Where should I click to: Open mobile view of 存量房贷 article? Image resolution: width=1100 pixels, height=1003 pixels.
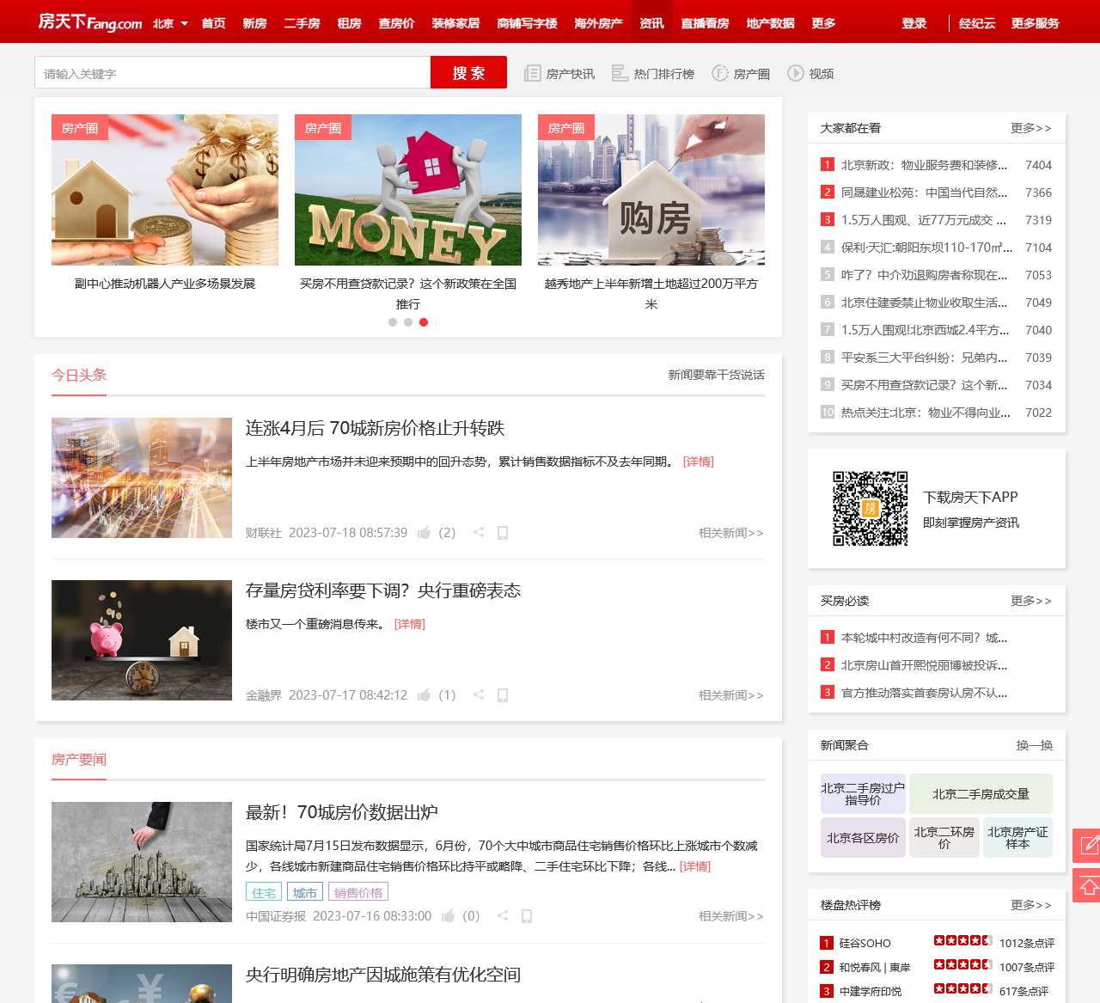click(x=503, y=695)
